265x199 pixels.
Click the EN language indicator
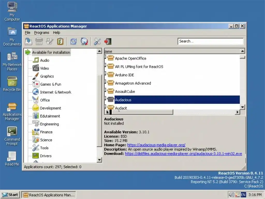[x=243, y=195]
